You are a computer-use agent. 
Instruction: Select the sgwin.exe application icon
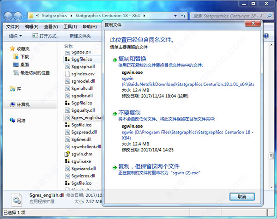(67, 161)
